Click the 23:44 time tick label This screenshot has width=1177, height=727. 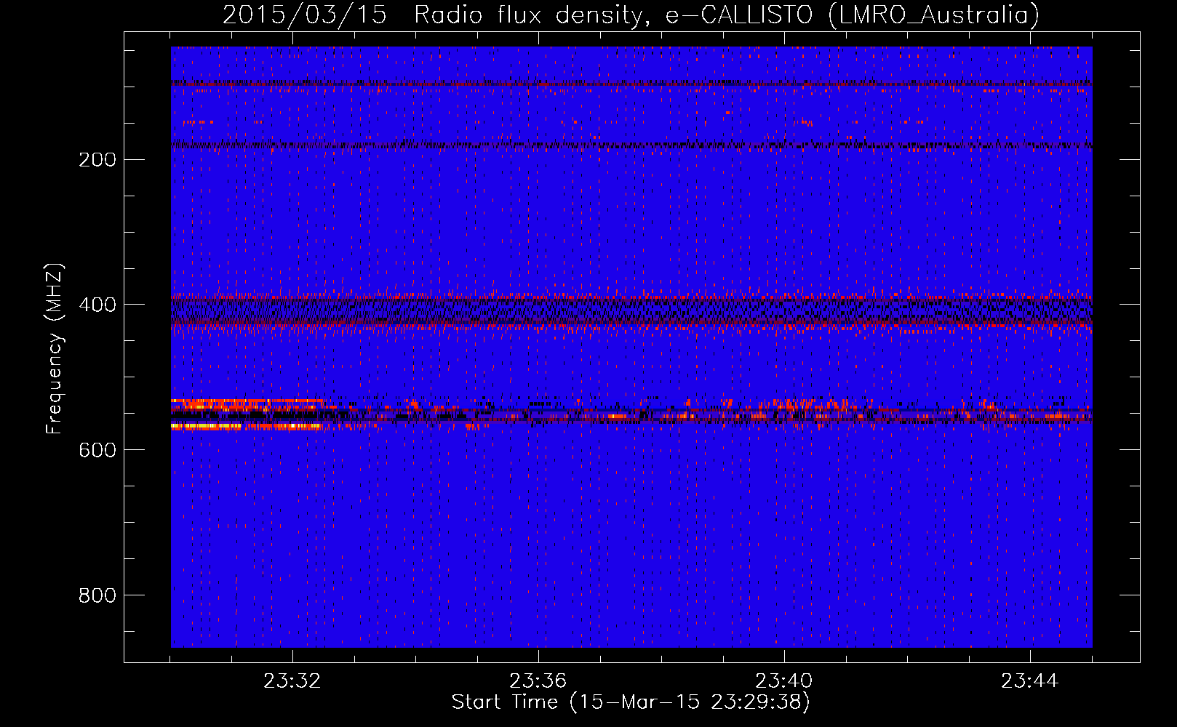click(1030, 681)
